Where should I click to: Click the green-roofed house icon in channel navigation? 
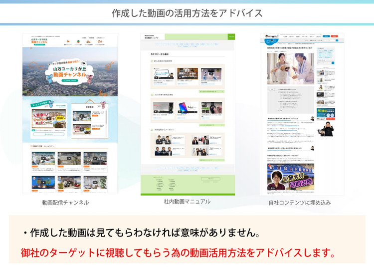coord(78,41)
